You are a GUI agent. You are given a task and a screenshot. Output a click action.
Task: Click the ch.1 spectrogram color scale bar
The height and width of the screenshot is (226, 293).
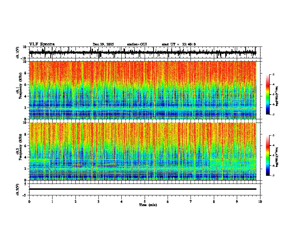[x=268, y=95]
